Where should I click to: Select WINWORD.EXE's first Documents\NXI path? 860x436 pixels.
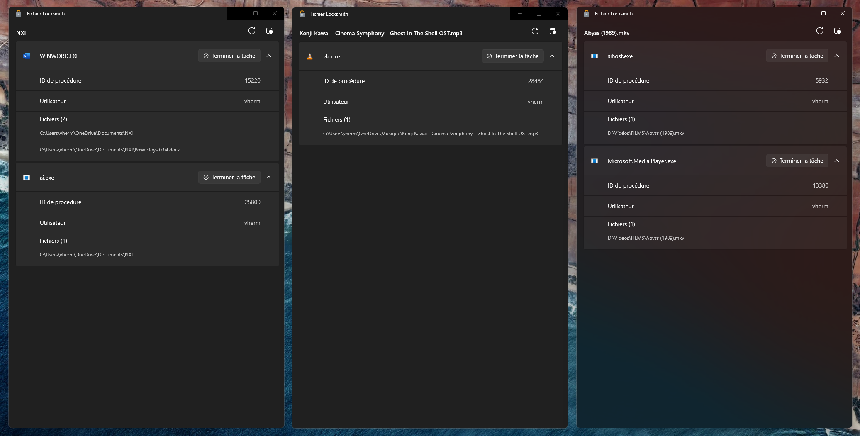86,133
